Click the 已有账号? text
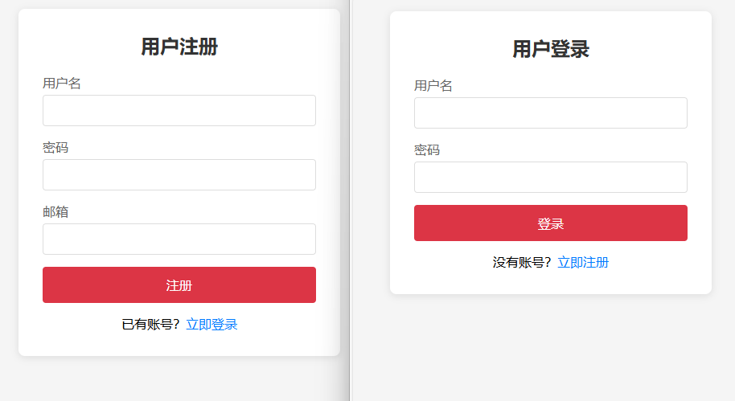 (150, 325)
